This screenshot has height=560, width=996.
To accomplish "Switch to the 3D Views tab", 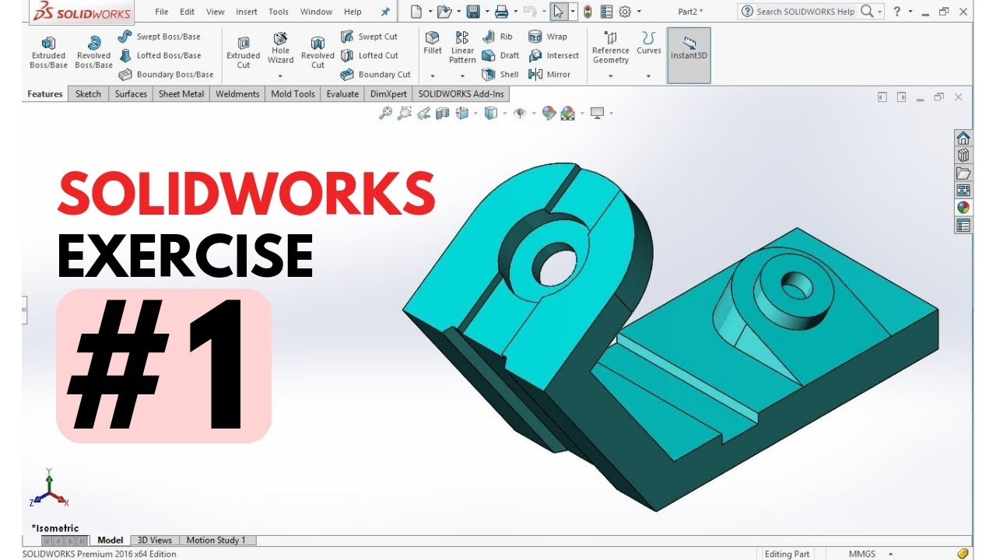I will pos(154,540).
